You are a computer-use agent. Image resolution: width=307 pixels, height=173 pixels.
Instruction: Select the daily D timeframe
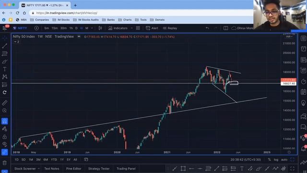(x=76, y=28)
